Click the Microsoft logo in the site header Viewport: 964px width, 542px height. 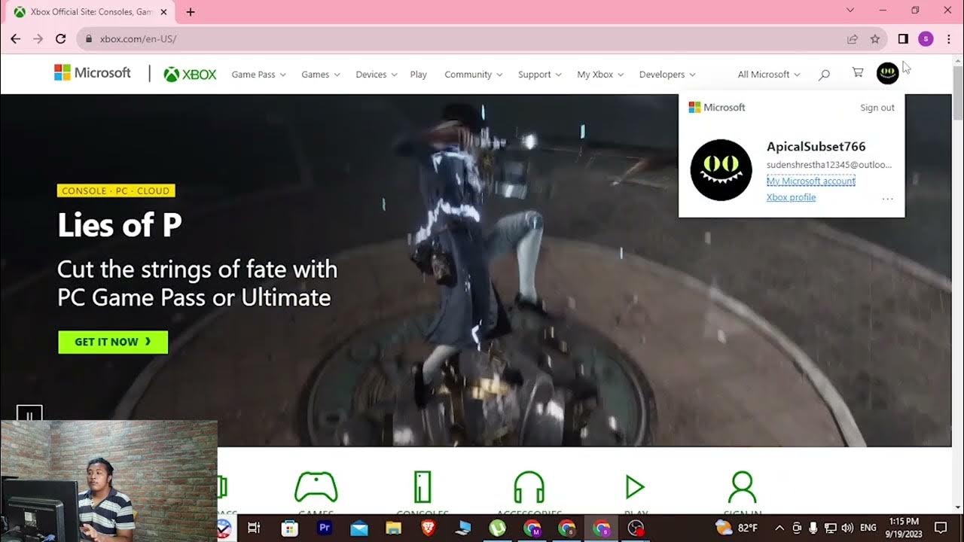click(x=93, y=73)
